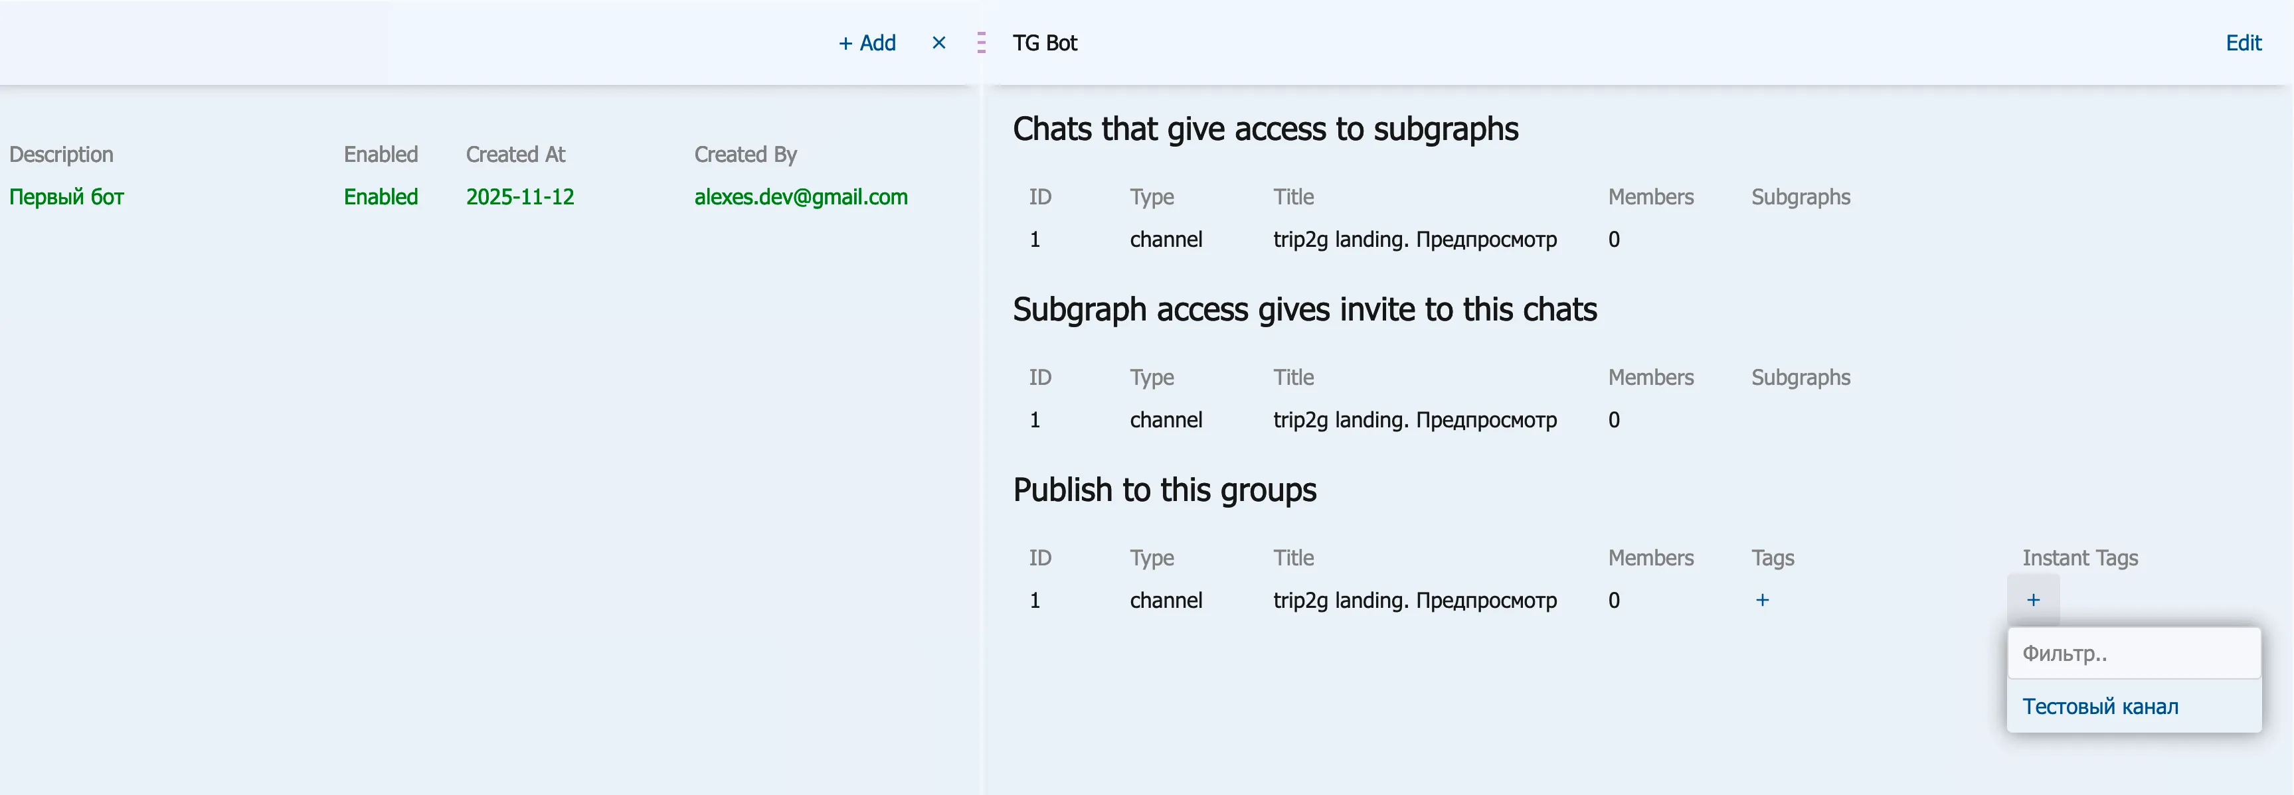Select channel row under Chats that give access

pyautogui.click(x=1166, y=240)
